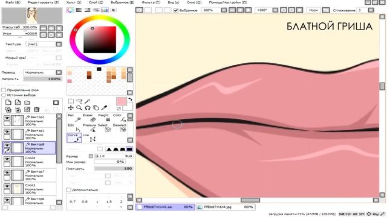
Task: Select the zoom magnifier tool
Action: pos(79,108)
